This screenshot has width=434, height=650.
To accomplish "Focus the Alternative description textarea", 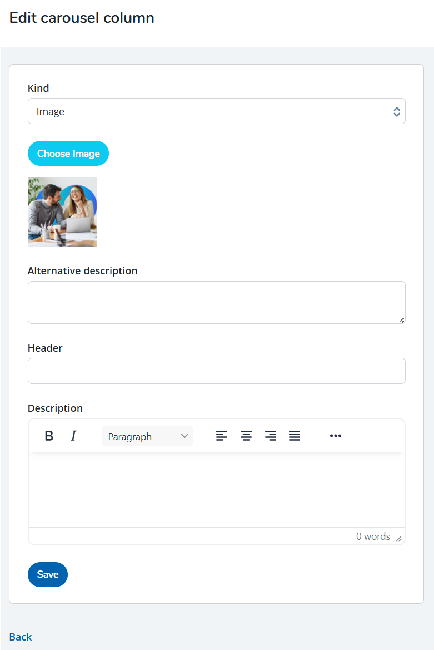I will click(217, 302).
